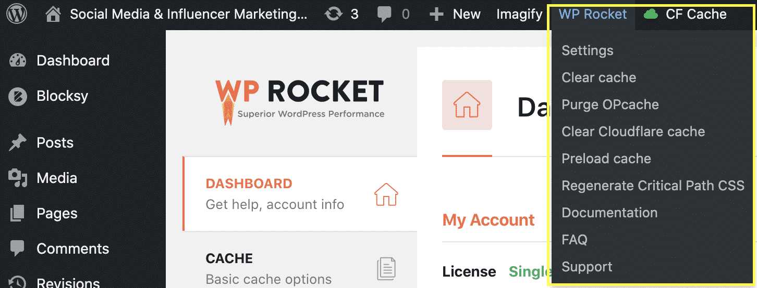Open the WP Rocket admin bar menu
Screen dimensions: 757x288
pos(593,14)
